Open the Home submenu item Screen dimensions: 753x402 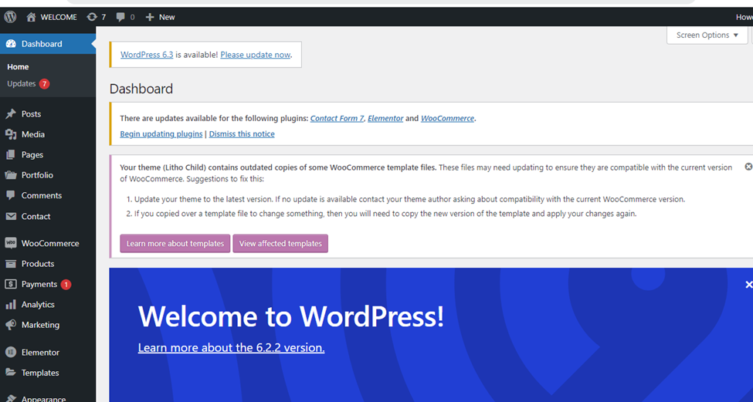click(x=18, y=66)
